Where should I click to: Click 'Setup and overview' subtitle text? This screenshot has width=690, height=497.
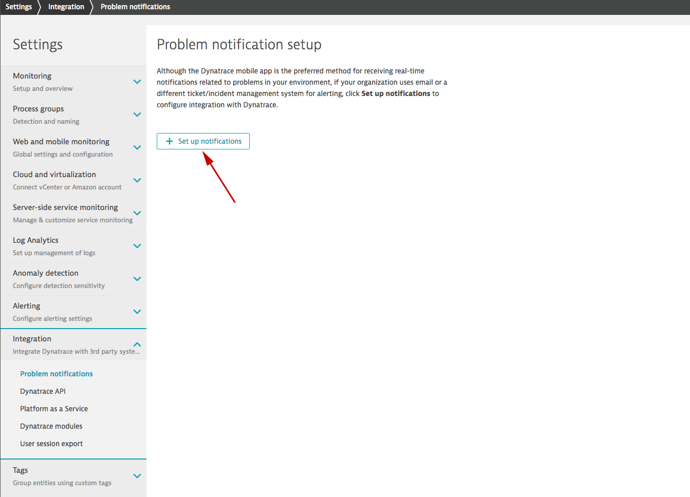pyautogui.click(x=43, y=89)
